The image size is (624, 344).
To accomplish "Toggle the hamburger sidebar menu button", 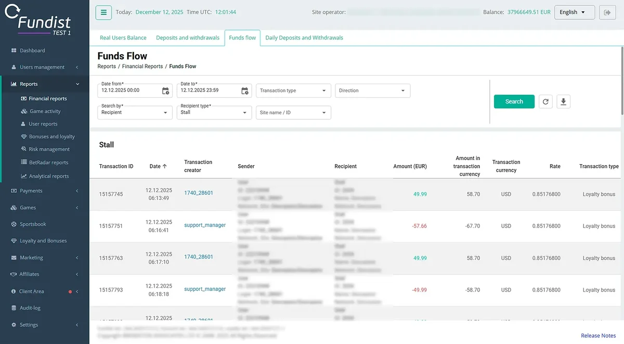I will 103,12.
